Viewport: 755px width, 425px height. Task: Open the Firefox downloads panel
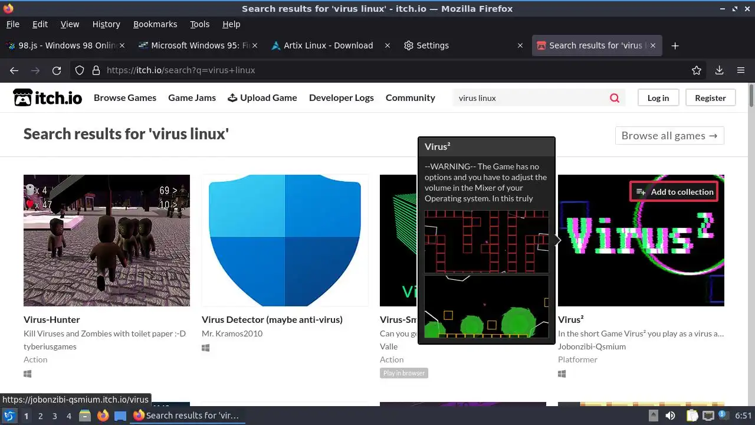719,70
